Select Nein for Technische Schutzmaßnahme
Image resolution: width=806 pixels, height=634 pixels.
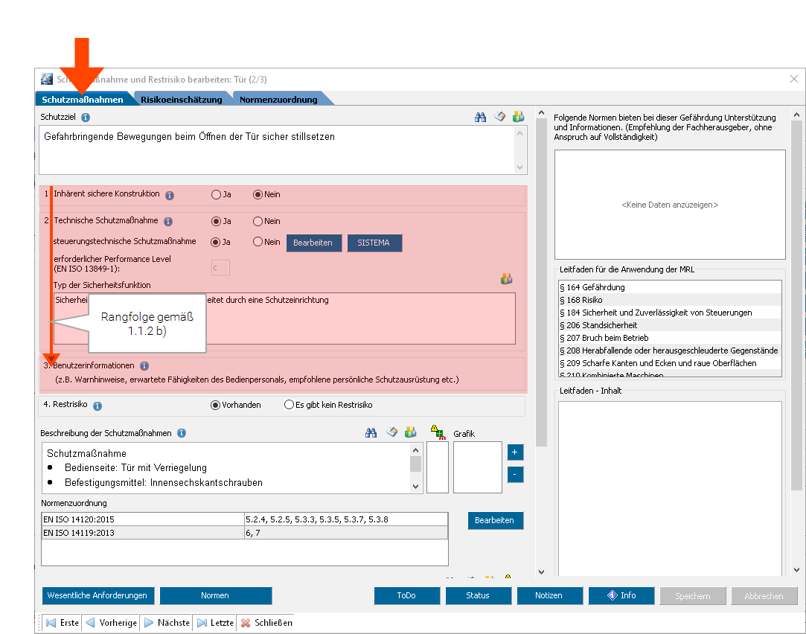(x=258, y=221)
